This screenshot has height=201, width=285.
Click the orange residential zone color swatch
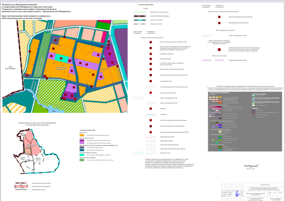pyautogui.click(x=82, y=135)
